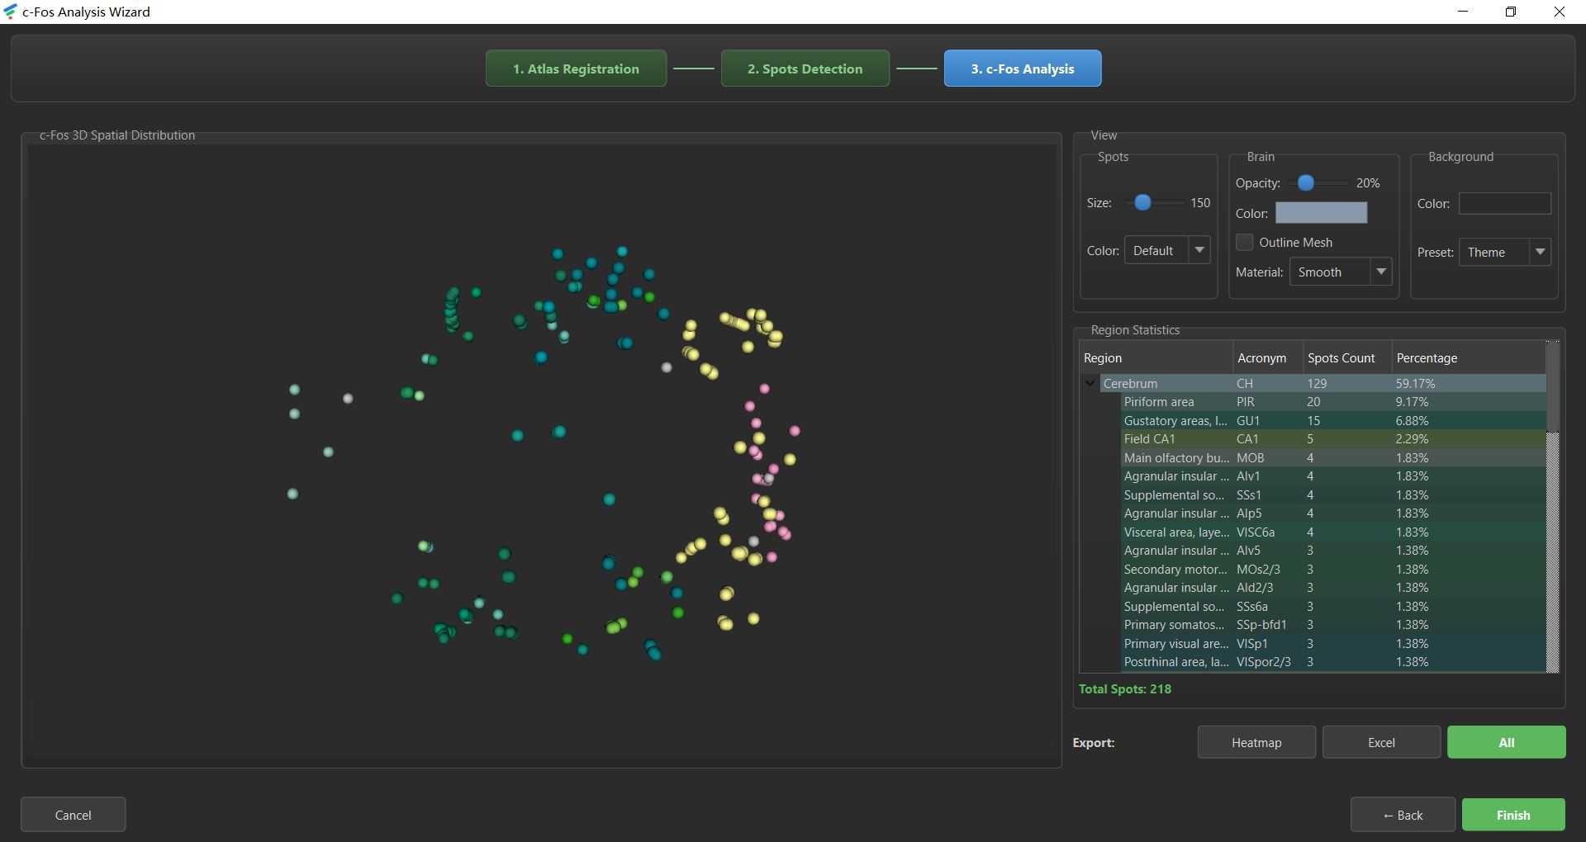Viewport: 1586px width, 842px height.
Task: Sort by the Percentage column header
Action: tap(1468, 357)
